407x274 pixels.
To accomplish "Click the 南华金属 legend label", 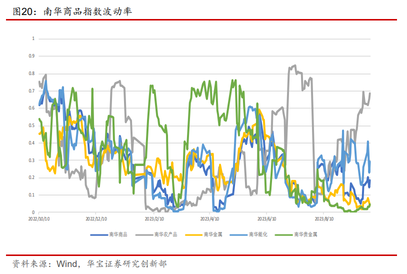I will (x=213, y=234).
